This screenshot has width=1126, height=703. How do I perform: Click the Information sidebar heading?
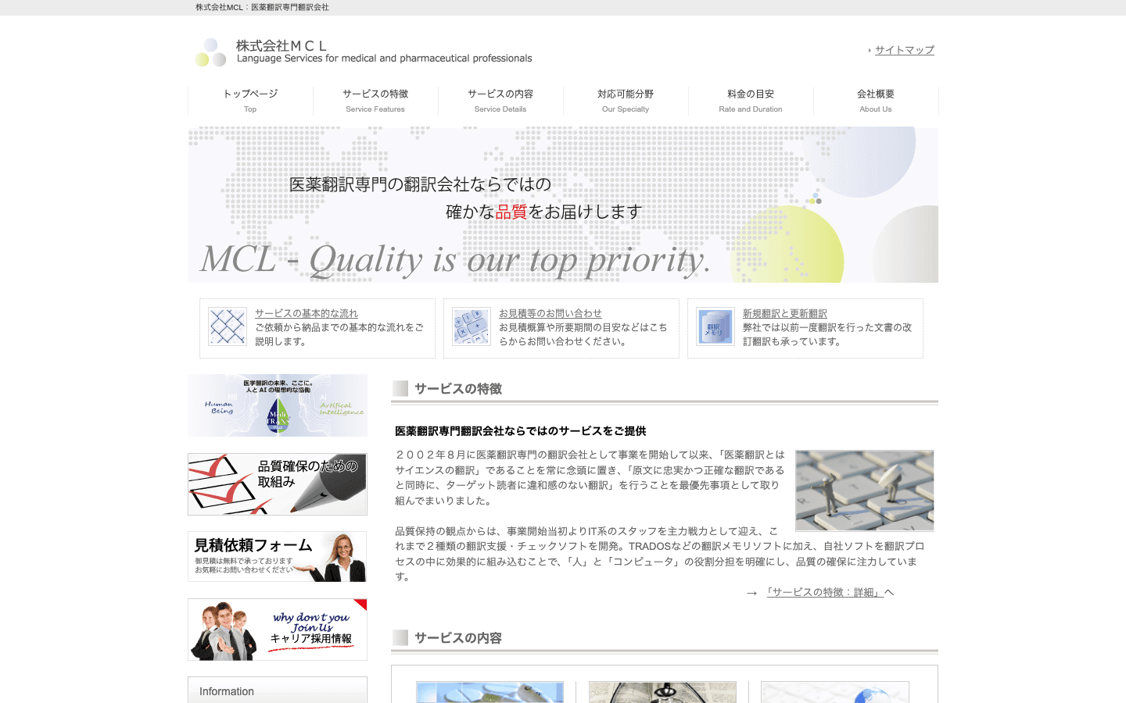227,691
